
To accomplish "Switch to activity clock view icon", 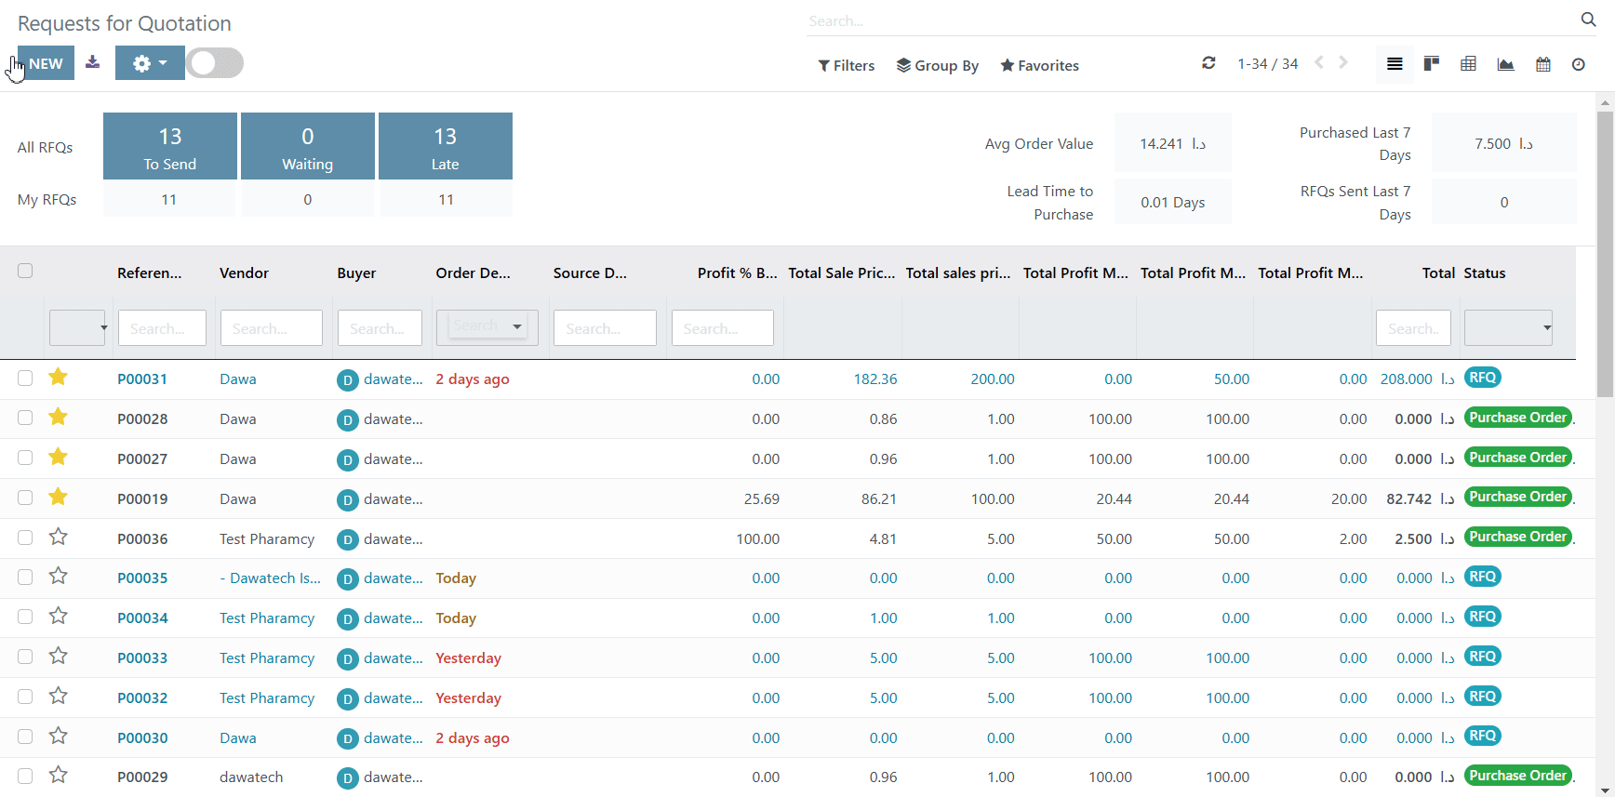I will (1579, 64).
